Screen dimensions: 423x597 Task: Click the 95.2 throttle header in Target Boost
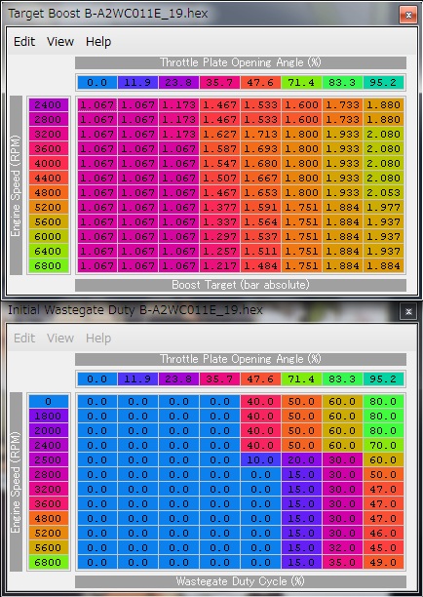coord(383,82)
